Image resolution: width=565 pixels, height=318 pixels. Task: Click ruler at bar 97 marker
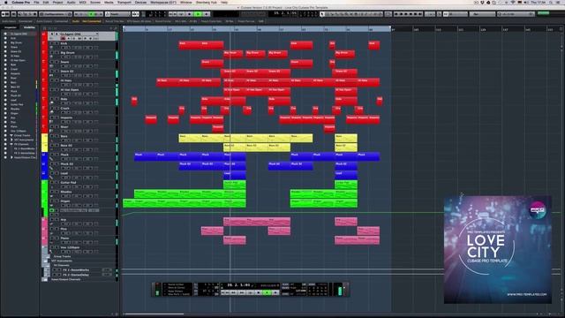393,29
